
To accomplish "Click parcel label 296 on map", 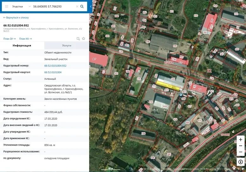I will pyautogui.click(x=144, y=133).
